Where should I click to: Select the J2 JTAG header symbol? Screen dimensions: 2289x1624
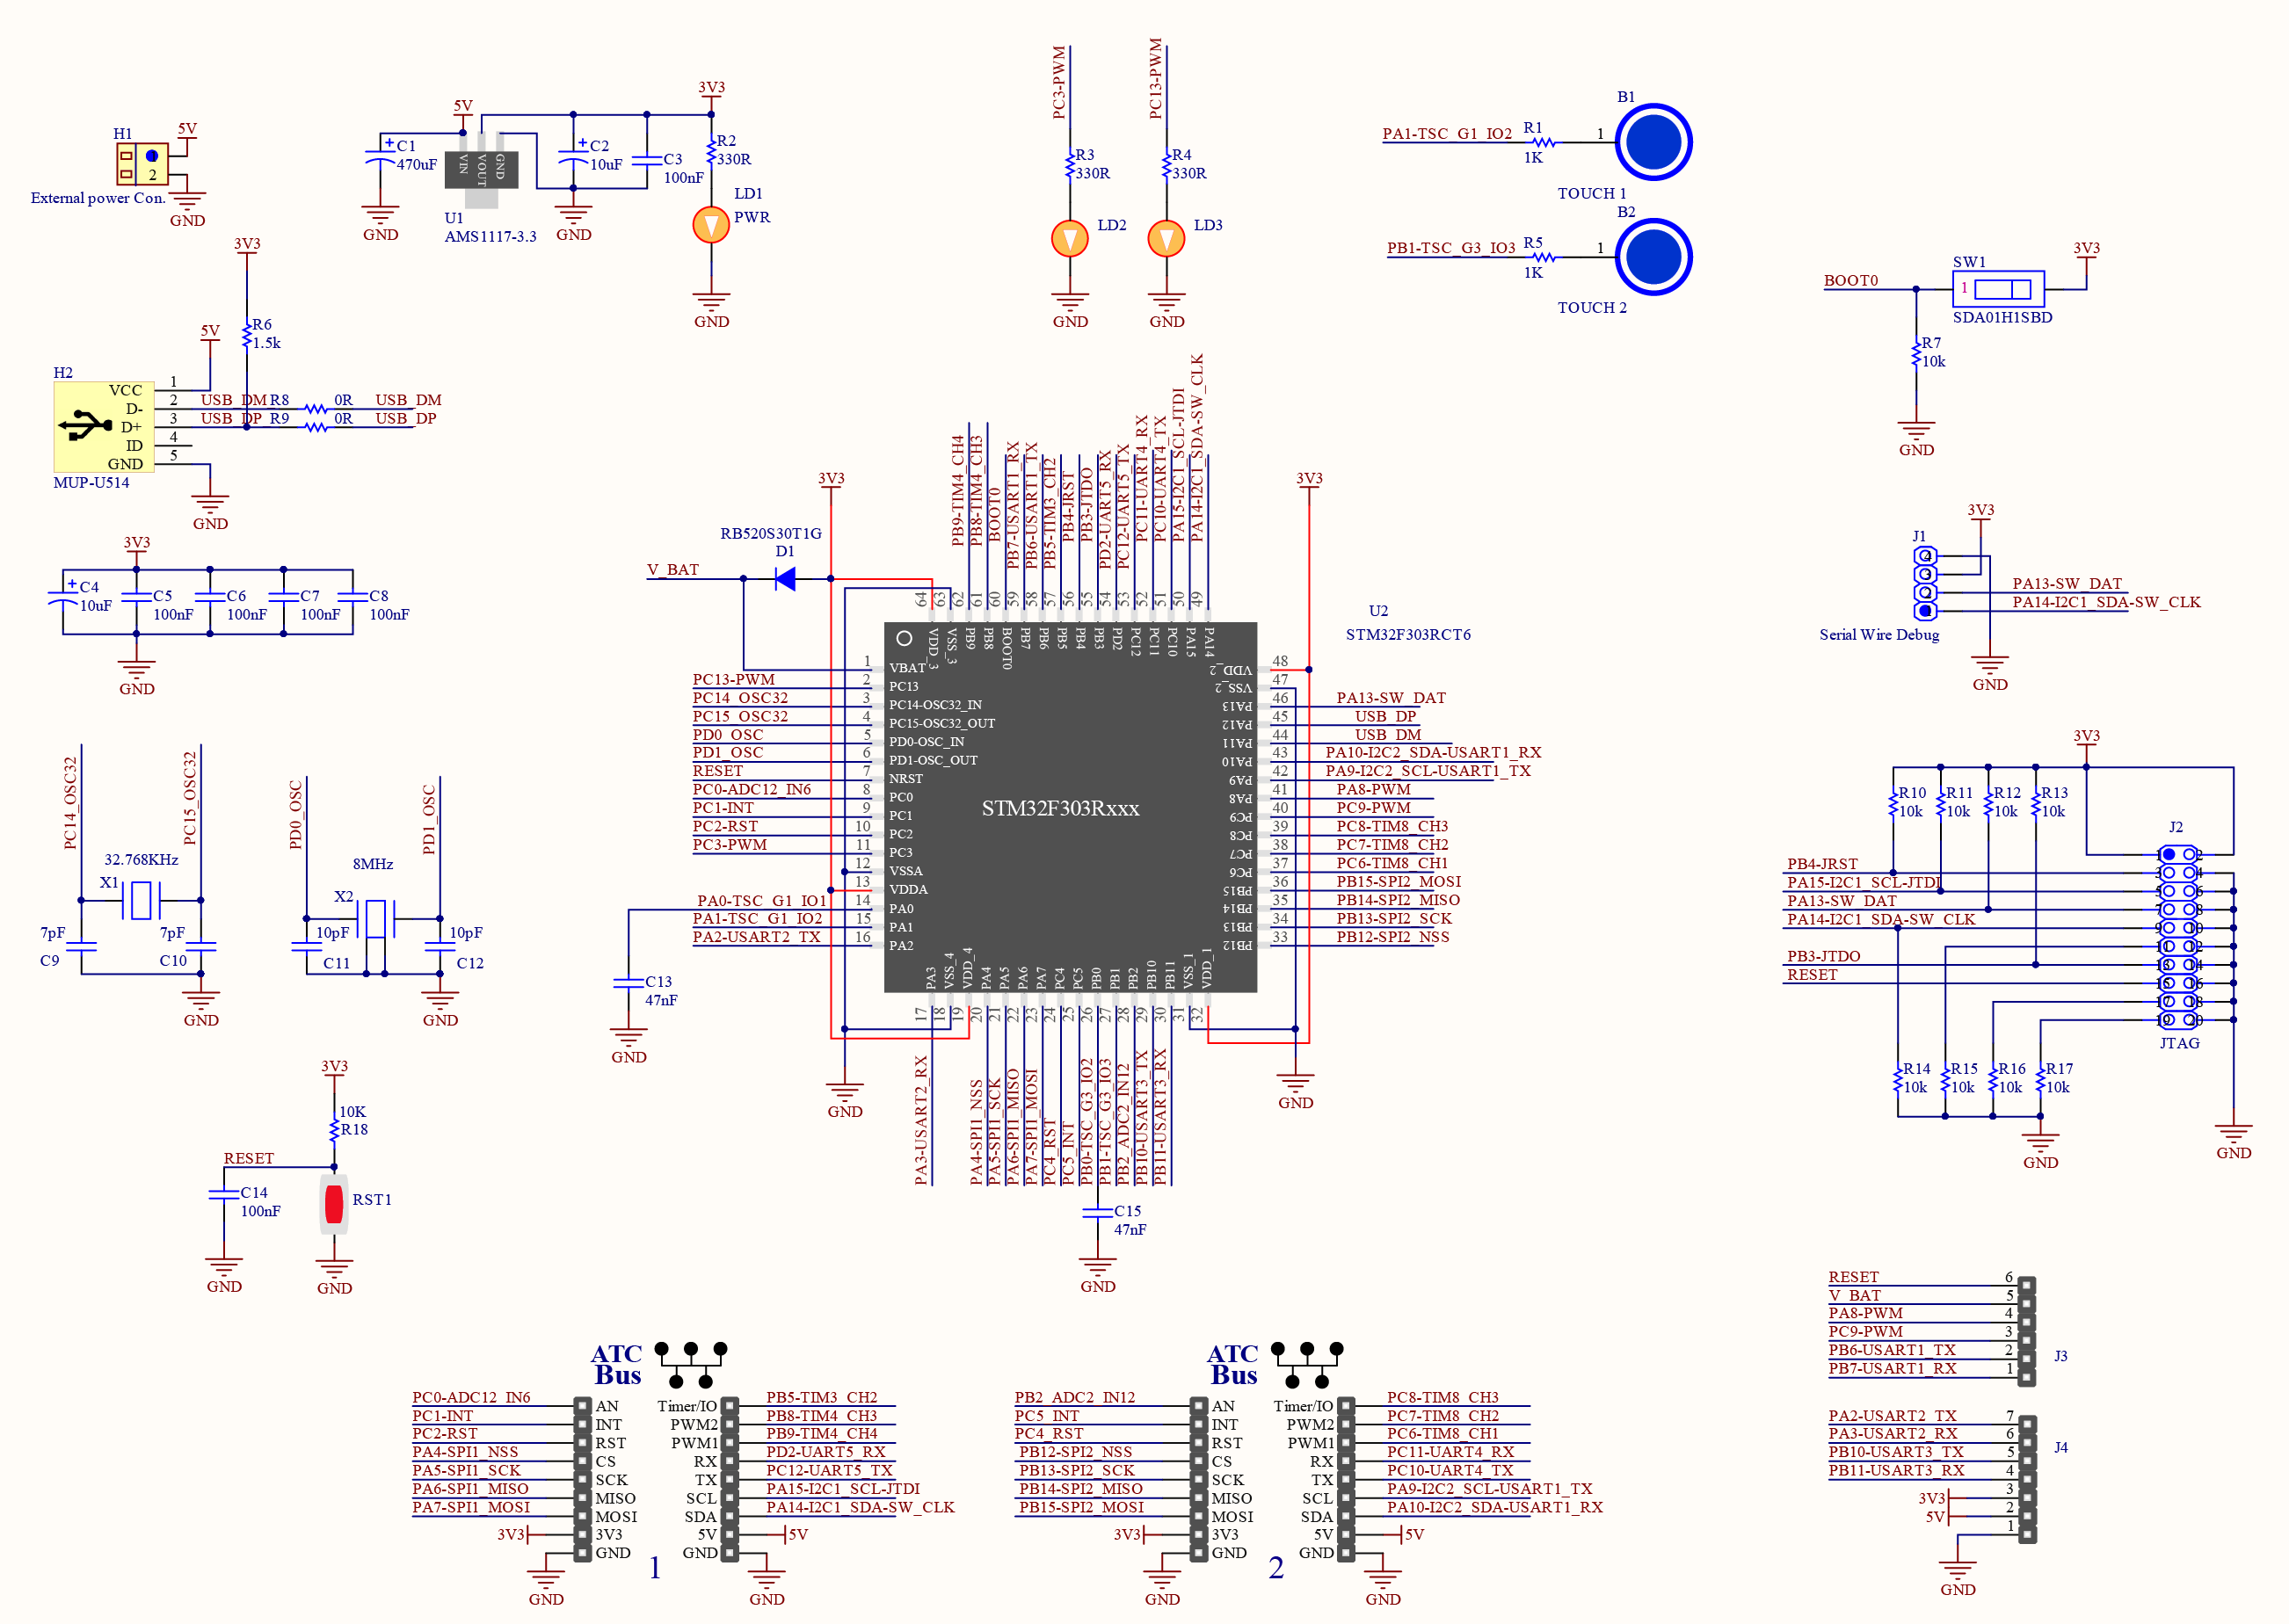coord(2178,937)
